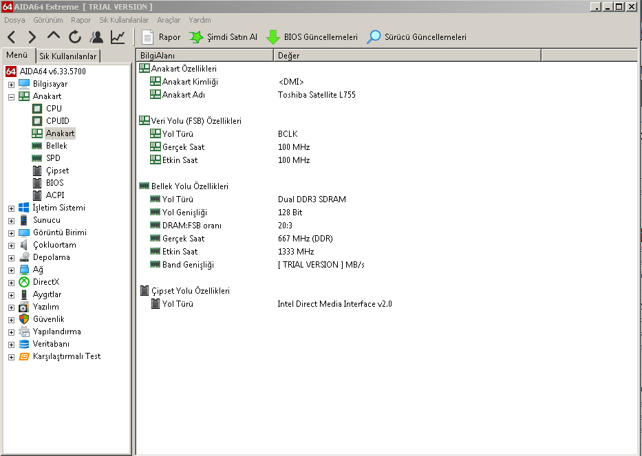Image resolution: width=642 pixels, height=456 pixels.
Task: Expand the Aygıtlar tree node
Action: tap(11, 295)
